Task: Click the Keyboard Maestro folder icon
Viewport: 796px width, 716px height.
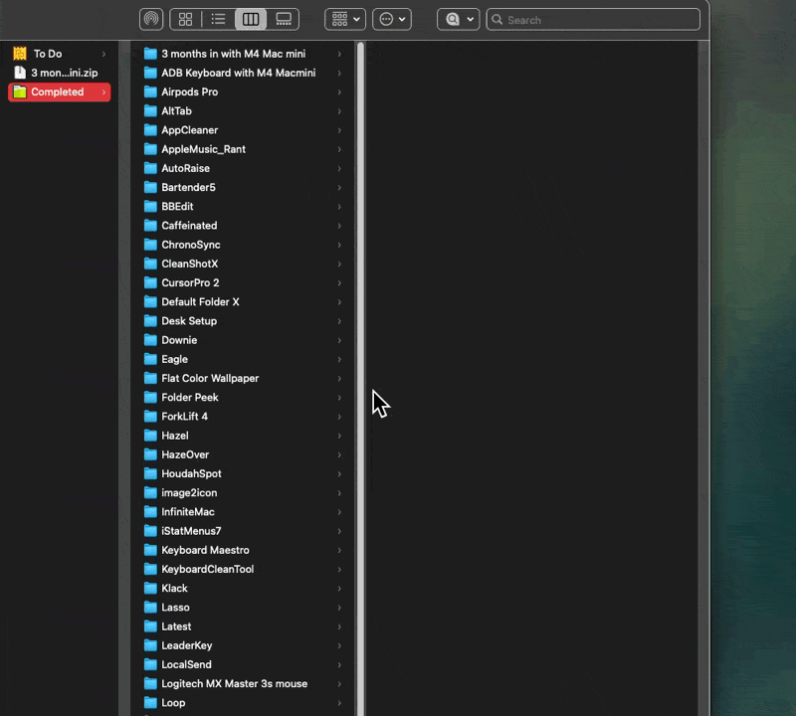Action: pos(151,550)
